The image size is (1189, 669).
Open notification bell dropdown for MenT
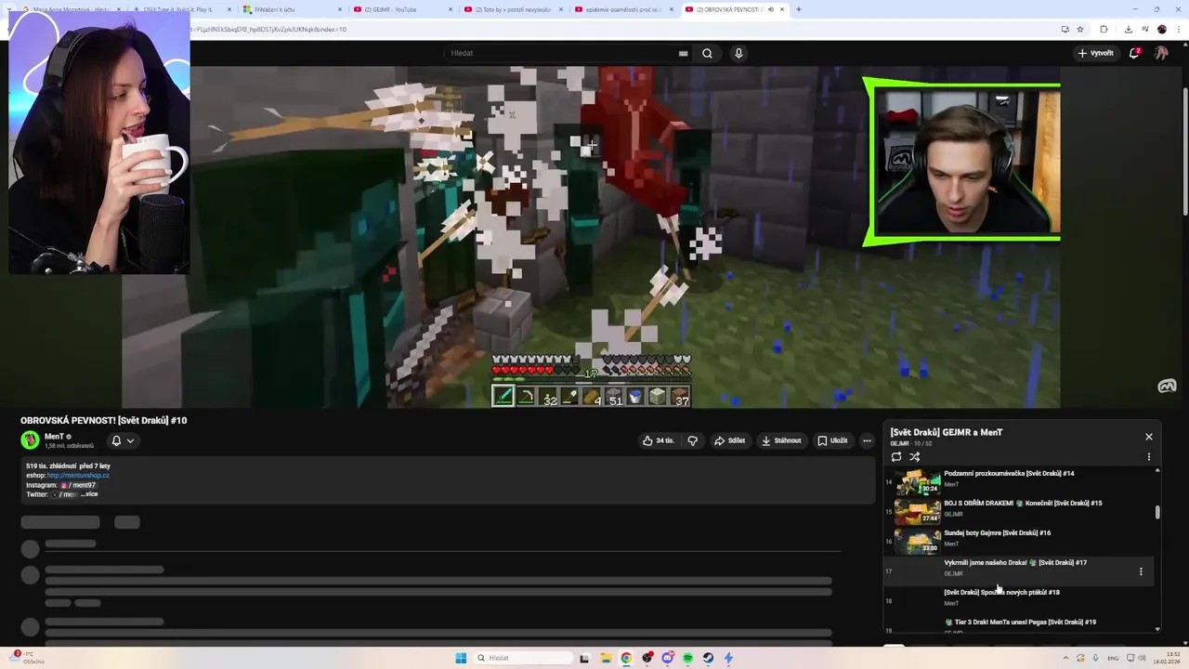123,440
